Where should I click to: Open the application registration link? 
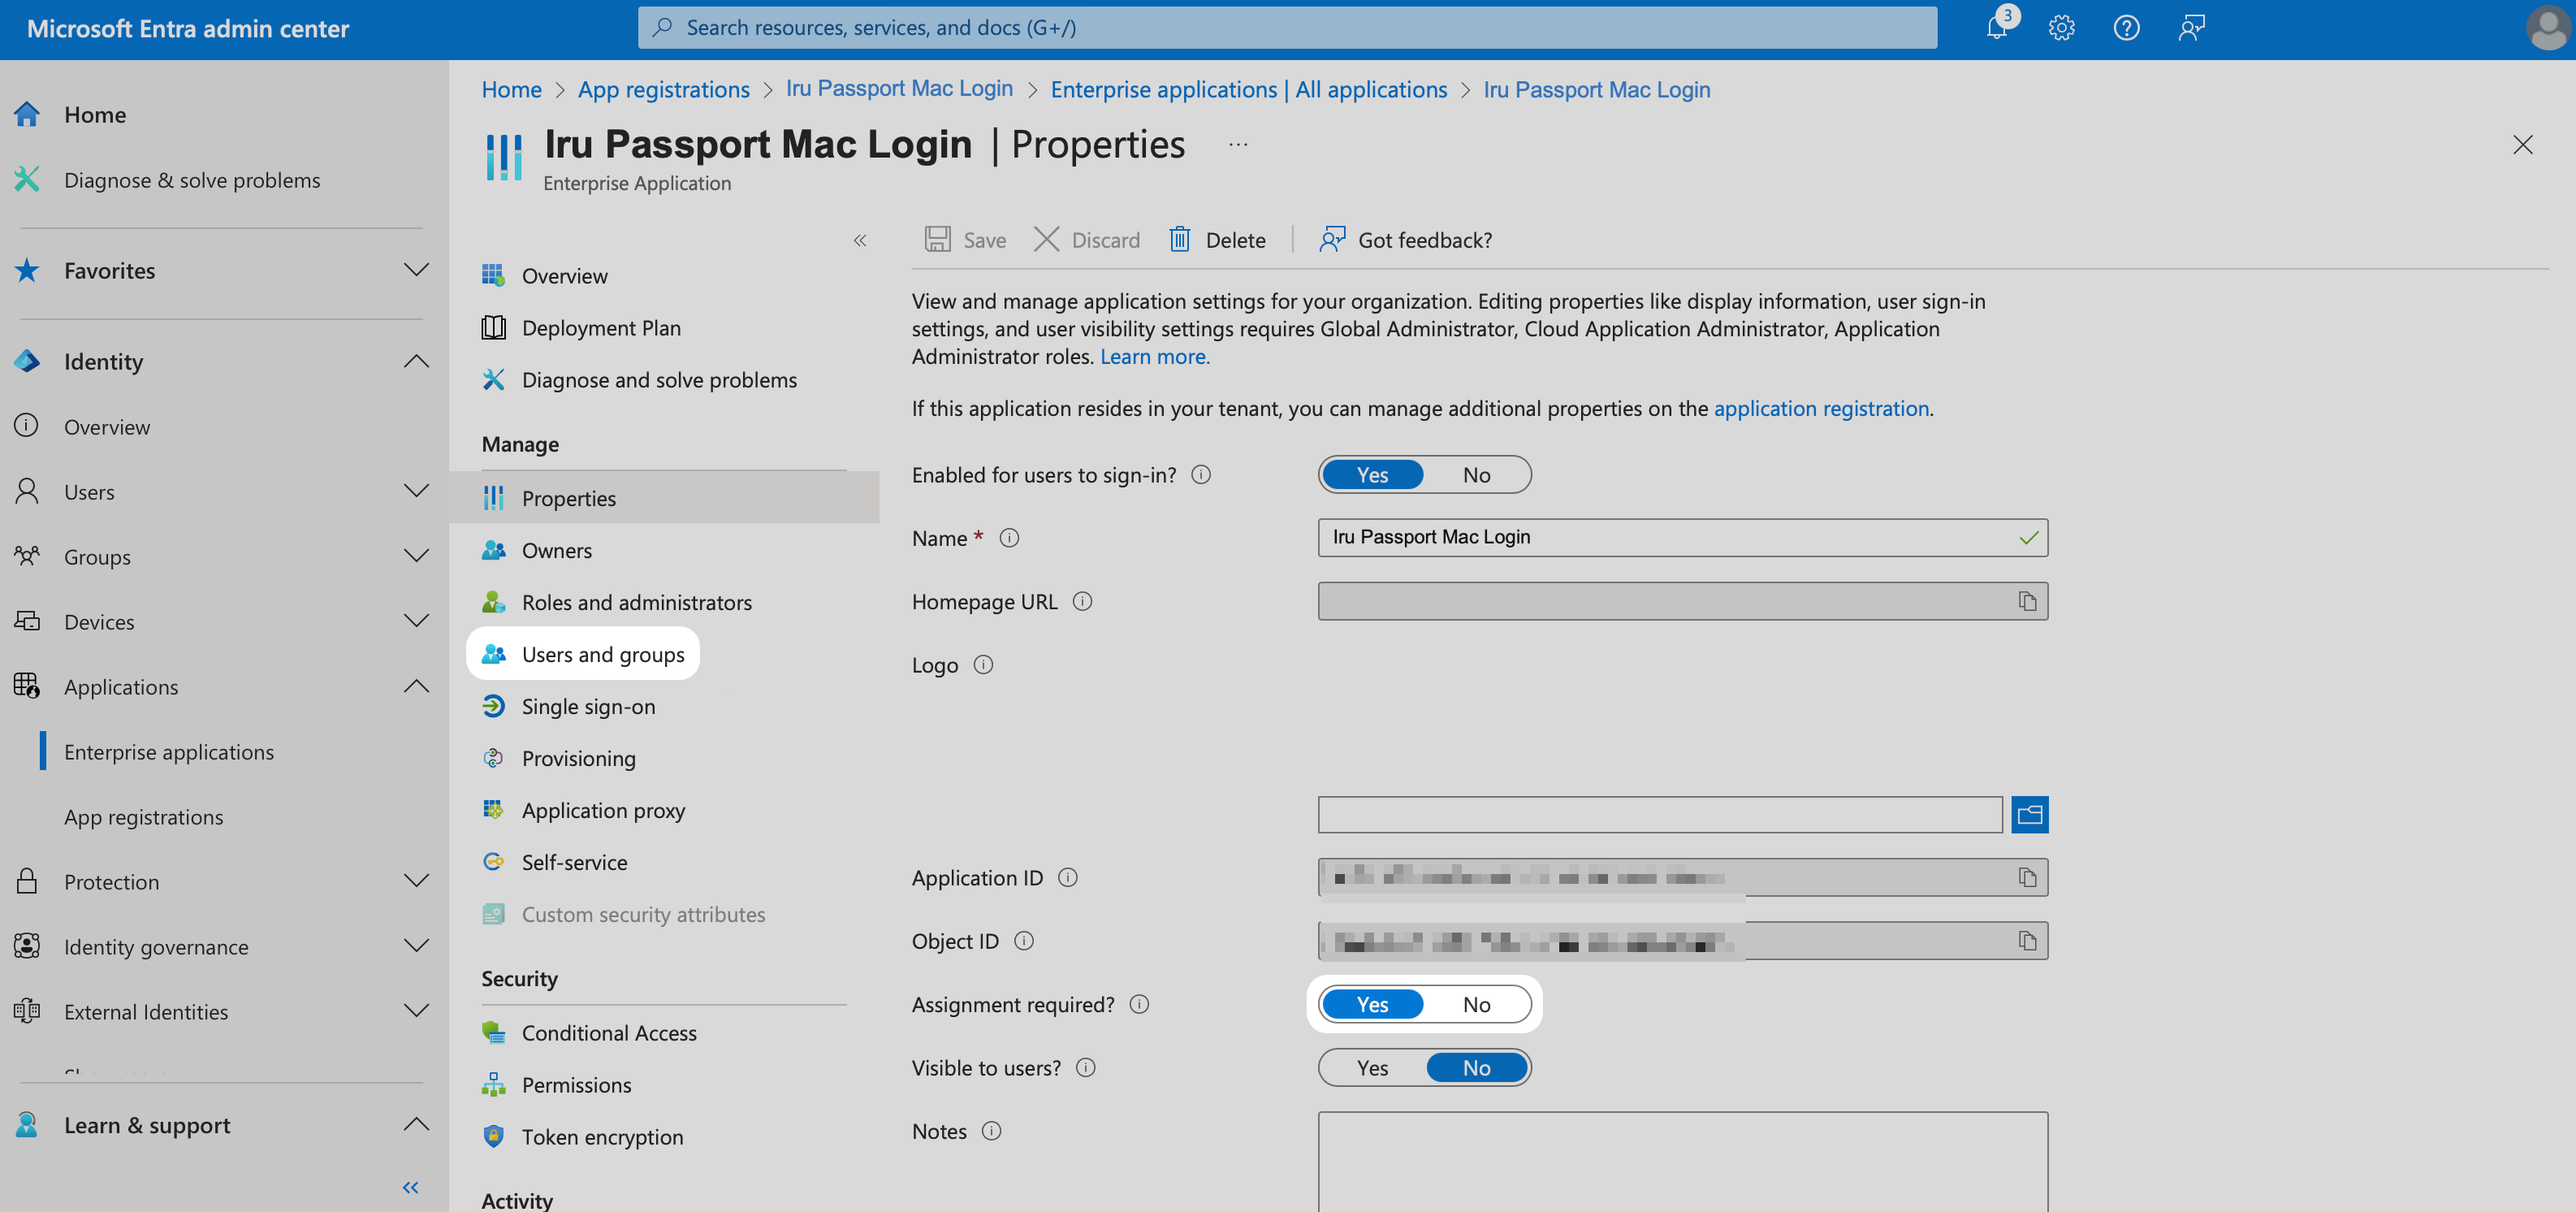(1821, 408)
